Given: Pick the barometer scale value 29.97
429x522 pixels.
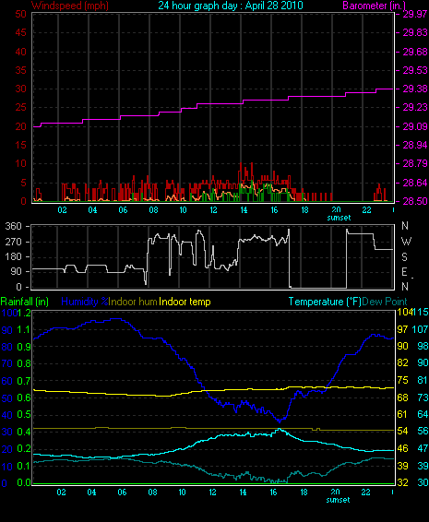Looking at the screenshot, I should 415,14.
